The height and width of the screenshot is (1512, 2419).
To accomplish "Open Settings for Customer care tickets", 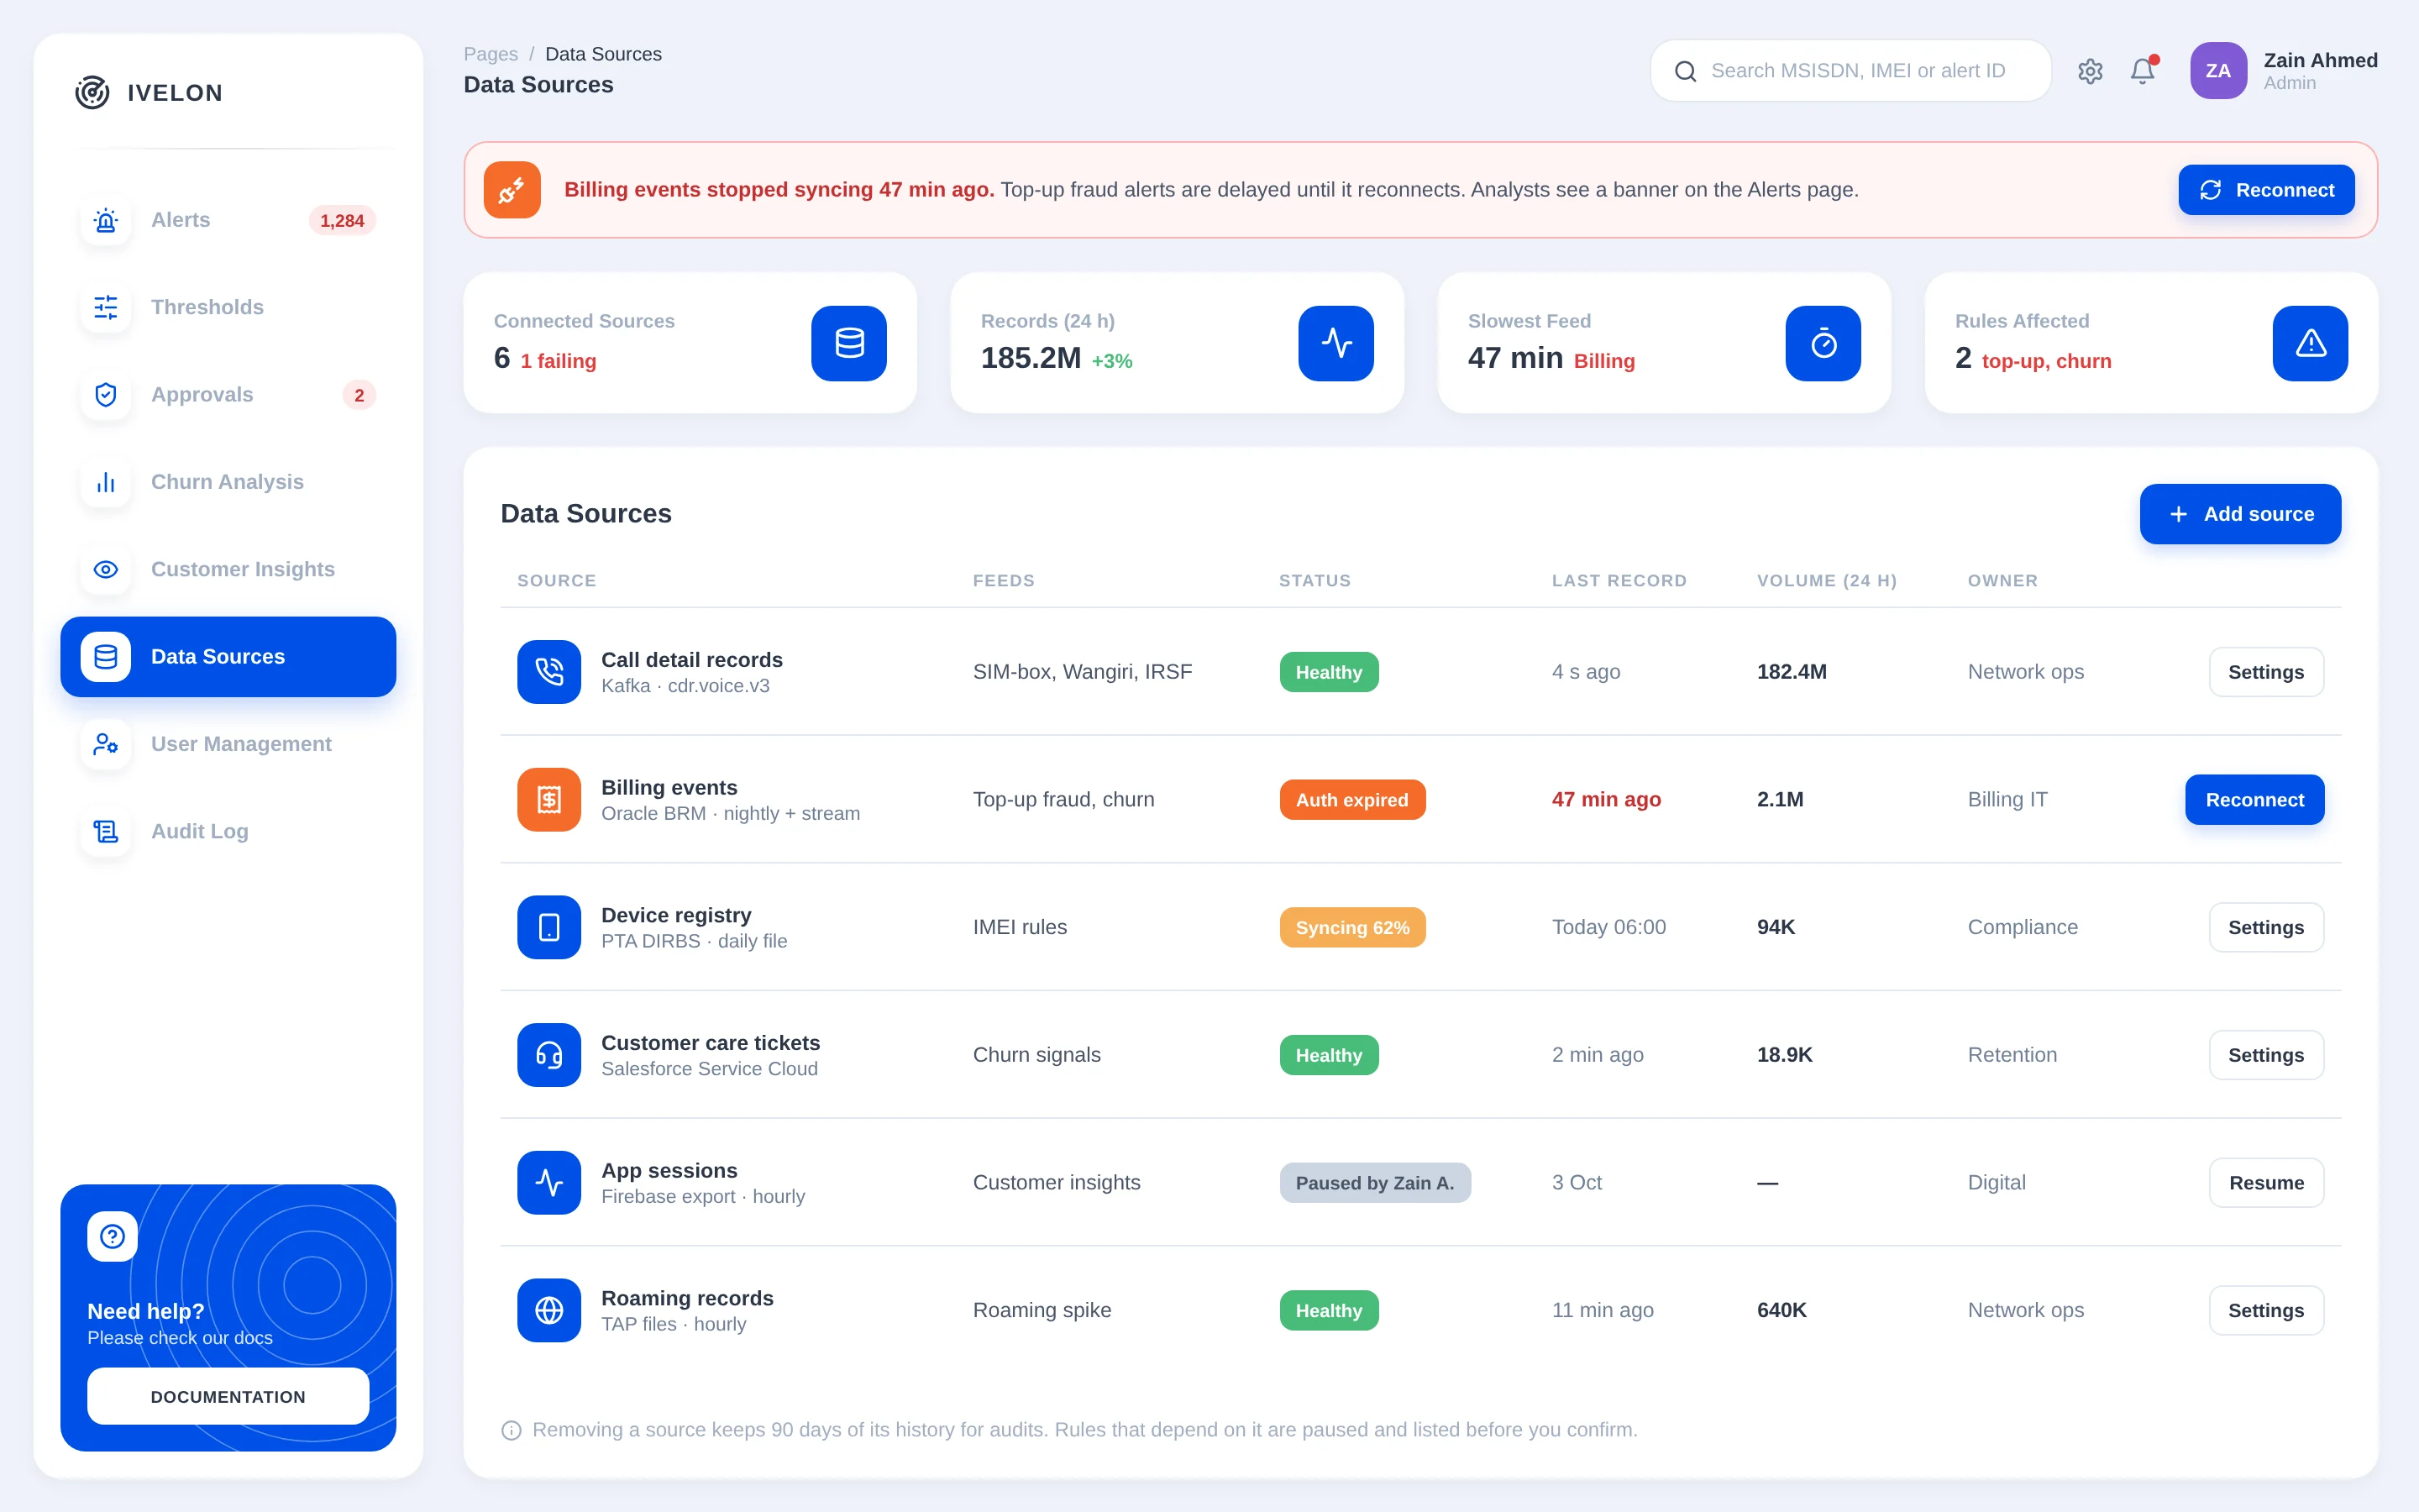I will (2266, 1055).
